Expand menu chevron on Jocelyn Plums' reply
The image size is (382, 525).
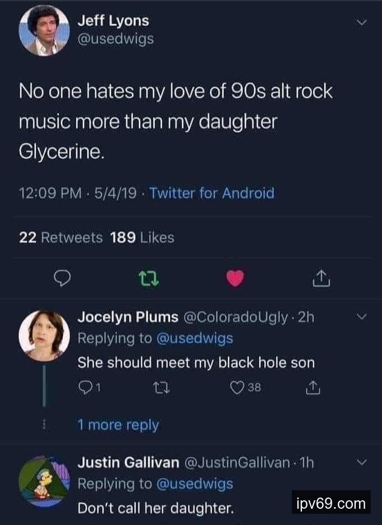point(361,317)
